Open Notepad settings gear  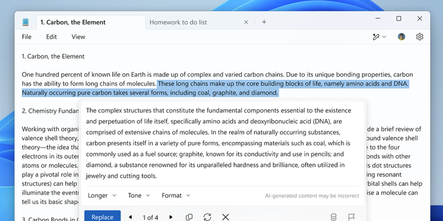click(x=420, y=37)
